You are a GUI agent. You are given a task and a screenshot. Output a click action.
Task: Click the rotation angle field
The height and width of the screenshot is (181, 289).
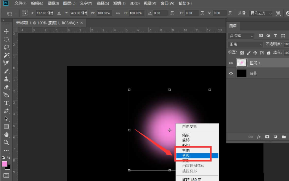161,13
